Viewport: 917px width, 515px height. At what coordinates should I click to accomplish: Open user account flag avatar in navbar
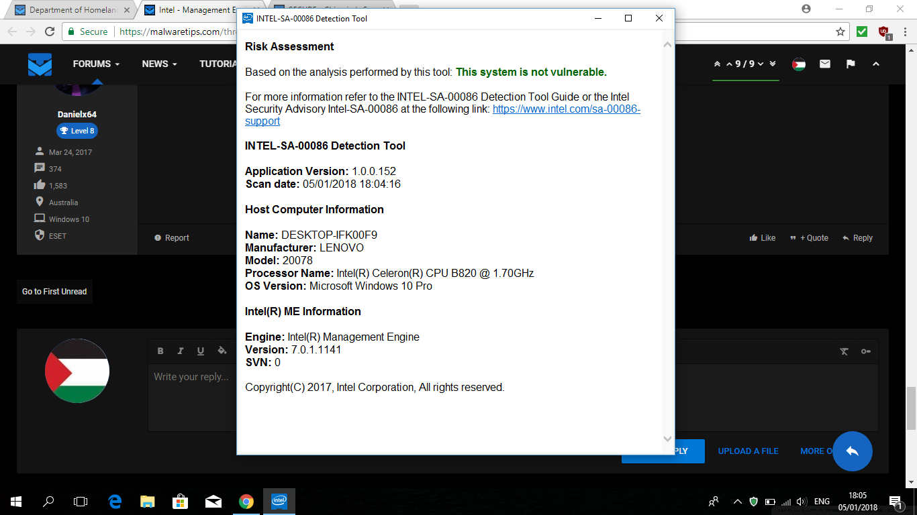coord(799,64)
